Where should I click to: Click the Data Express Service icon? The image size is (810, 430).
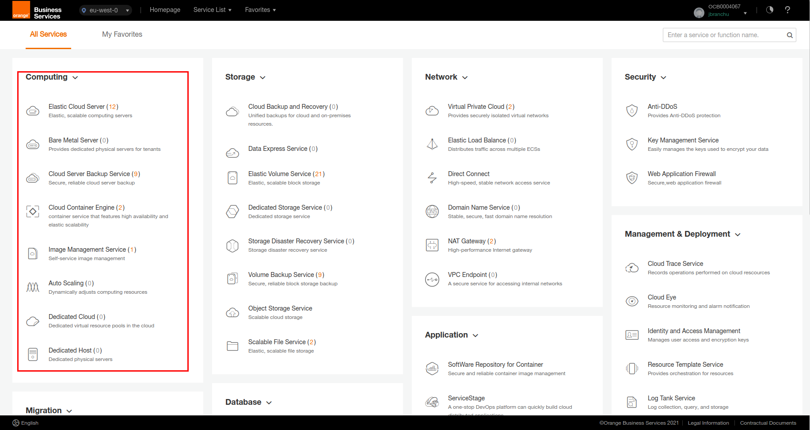[232, 153]
